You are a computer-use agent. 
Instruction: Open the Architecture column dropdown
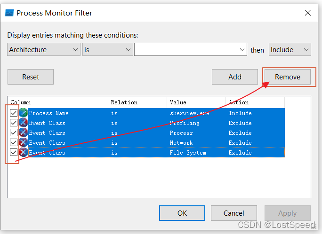43,49
